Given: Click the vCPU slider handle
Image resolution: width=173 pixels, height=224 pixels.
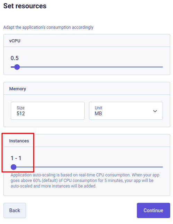Looking at the screenshot, I should (x=17, y=67).
